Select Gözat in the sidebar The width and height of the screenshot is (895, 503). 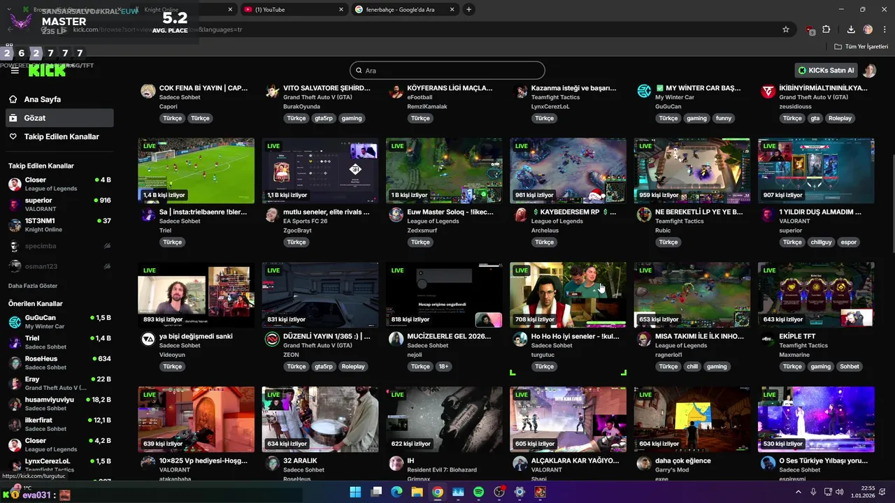pyautogui.click(x=59, y=118)
